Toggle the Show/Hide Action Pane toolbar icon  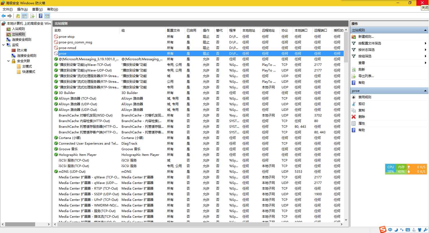47,16
